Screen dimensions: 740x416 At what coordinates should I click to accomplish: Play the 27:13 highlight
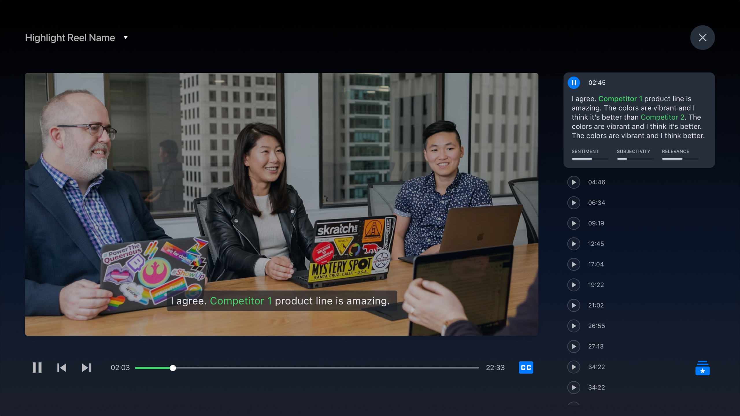tap(574, 346)
